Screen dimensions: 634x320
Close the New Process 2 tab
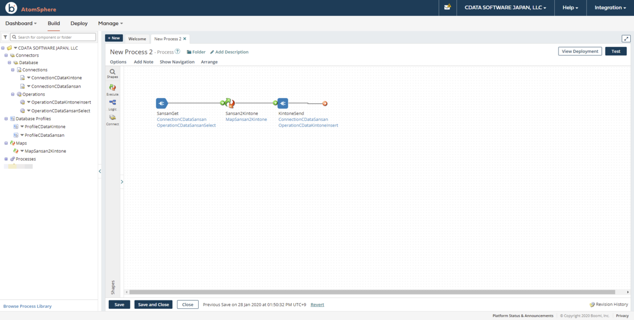click(x=184, y=39)
